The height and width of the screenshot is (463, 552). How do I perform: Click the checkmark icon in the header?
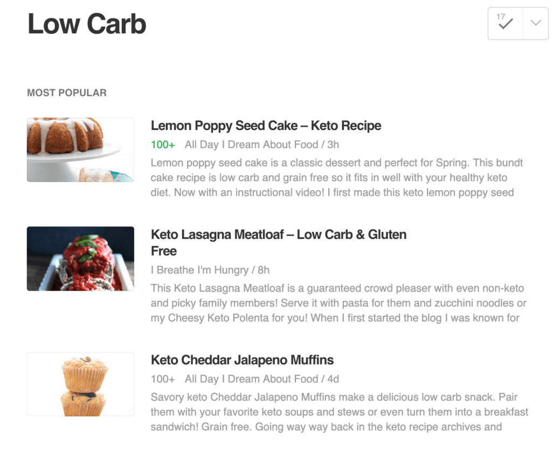(x=505, y=23)
